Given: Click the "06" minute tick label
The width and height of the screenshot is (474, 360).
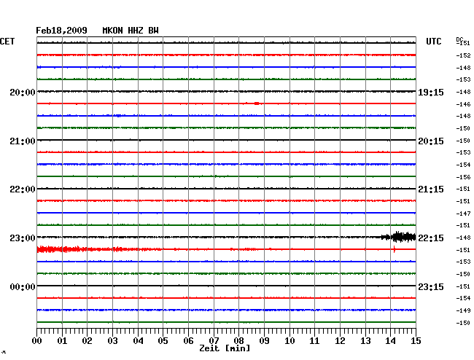Looking at the screenshot, I should pos(188,341).
